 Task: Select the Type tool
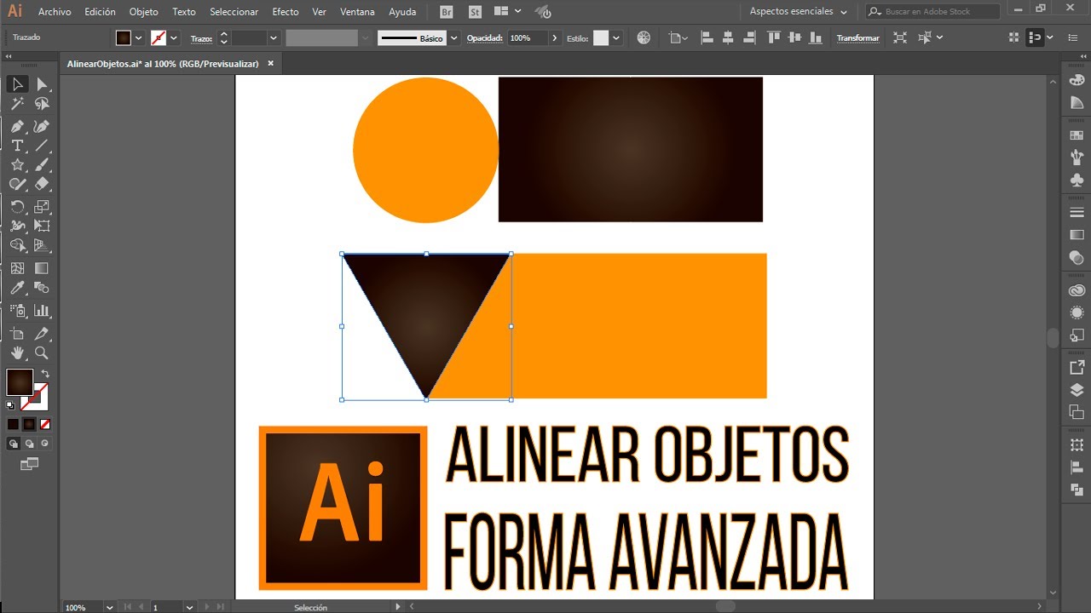[17, 146]
